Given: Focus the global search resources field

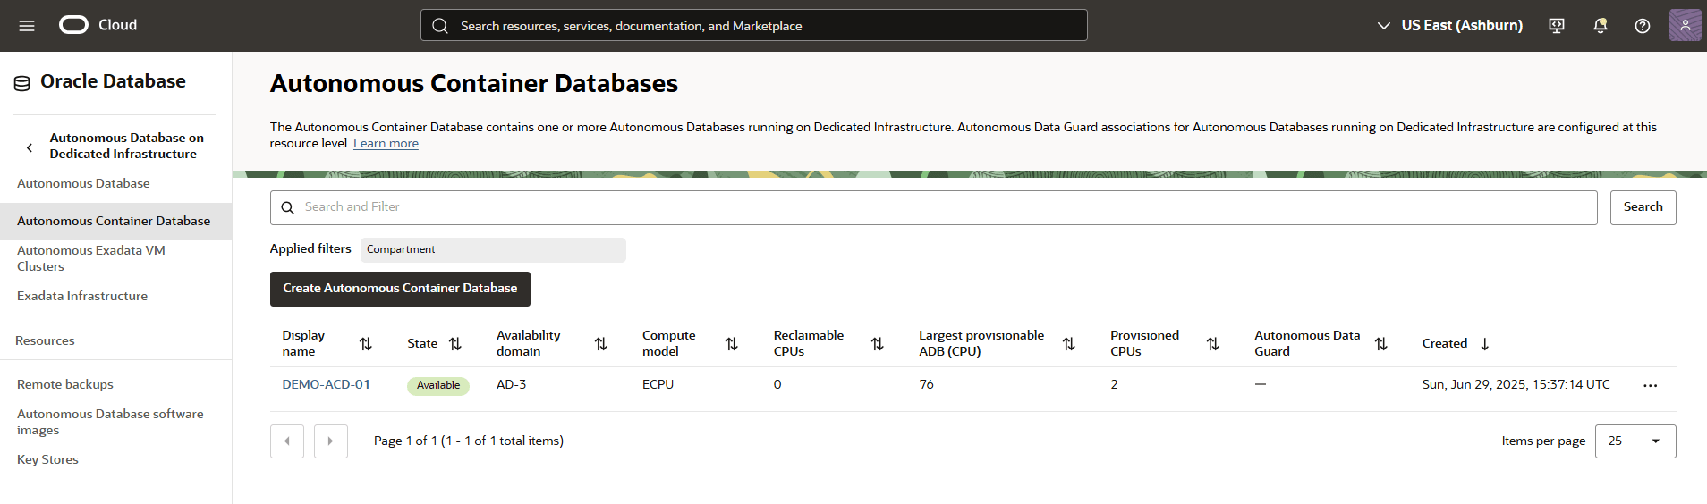Looking at the screenshot, I should tap(754, 26).
